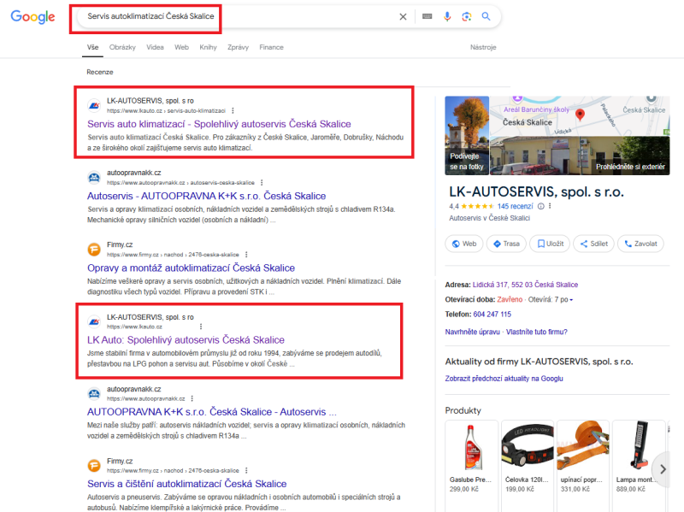Open Google Lens image search icon
Viewport: 684px width, 512px height.
click(467, 16)
